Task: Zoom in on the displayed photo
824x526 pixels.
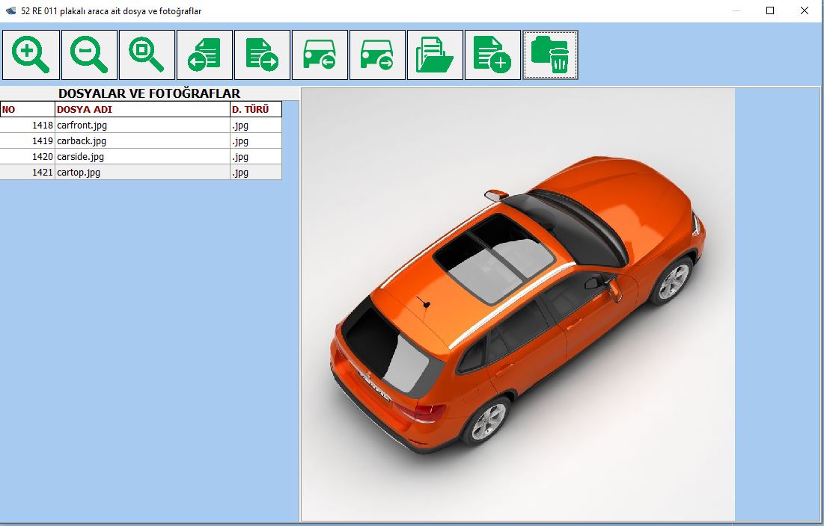Action: tap(31, 55)
